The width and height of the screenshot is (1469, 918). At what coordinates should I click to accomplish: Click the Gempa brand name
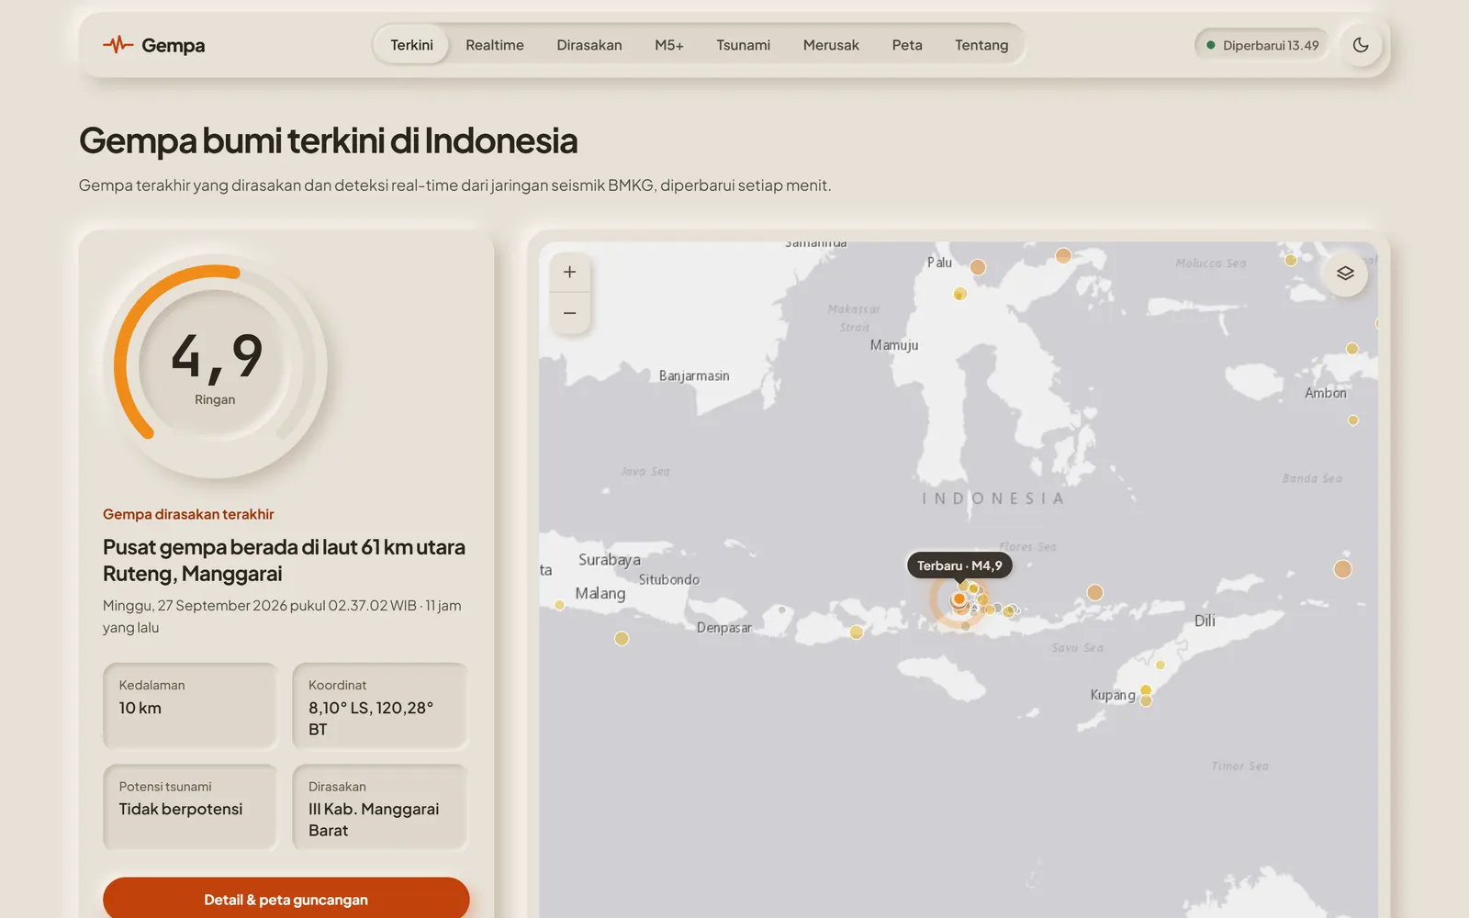tap(173, 45)
